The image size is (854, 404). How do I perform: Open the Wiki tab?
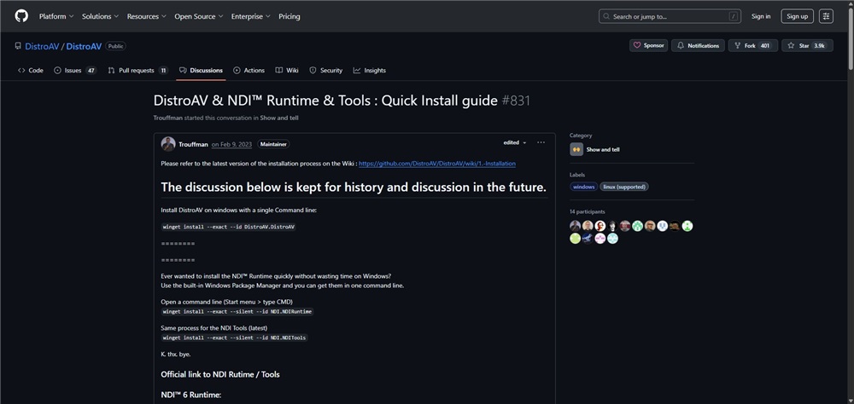[287, 70]
